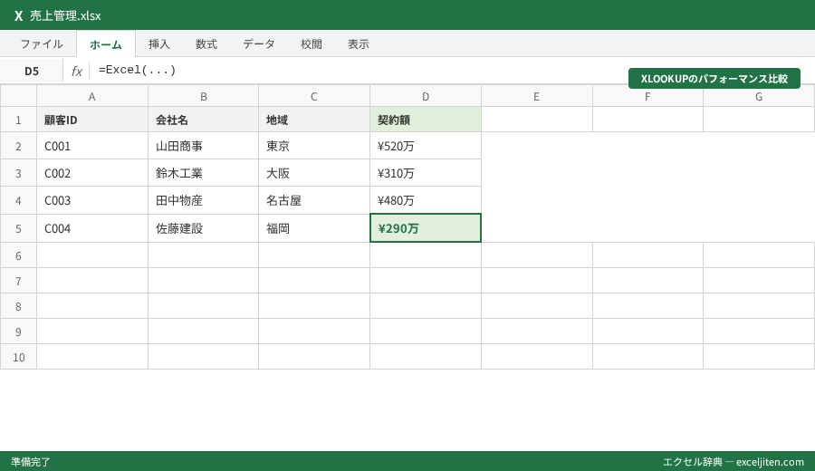Select cell containing C002
815x471 pixels.
click(x=92, y=173)
